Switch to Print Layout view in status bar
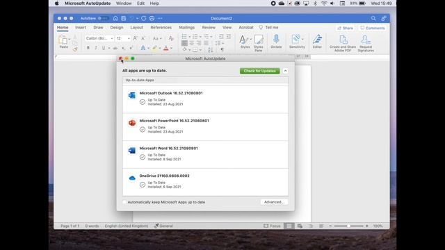Viewport: 445px width, 250px height. (x=289, y=226)
